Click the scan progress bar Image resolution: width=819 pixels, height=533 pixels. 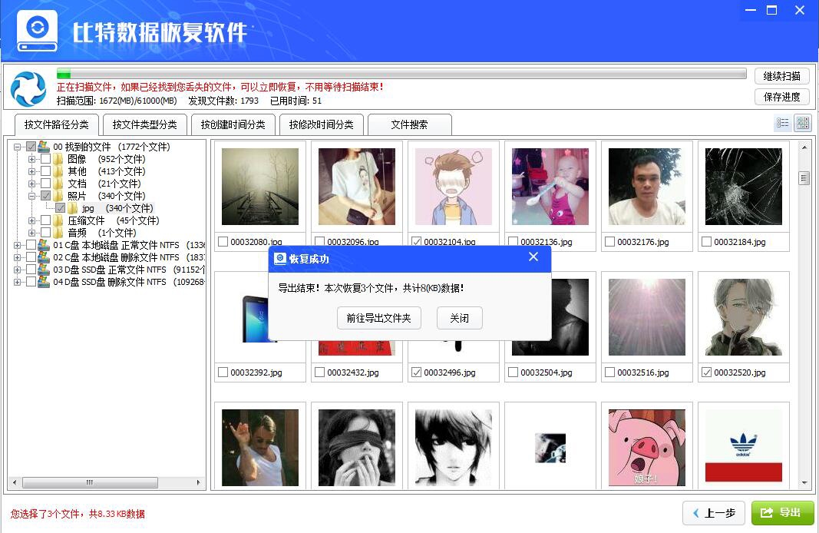401,74
